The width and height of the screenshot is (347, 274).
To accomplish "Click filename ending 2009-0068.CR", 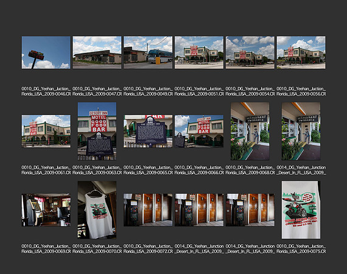I will [250, 170].
